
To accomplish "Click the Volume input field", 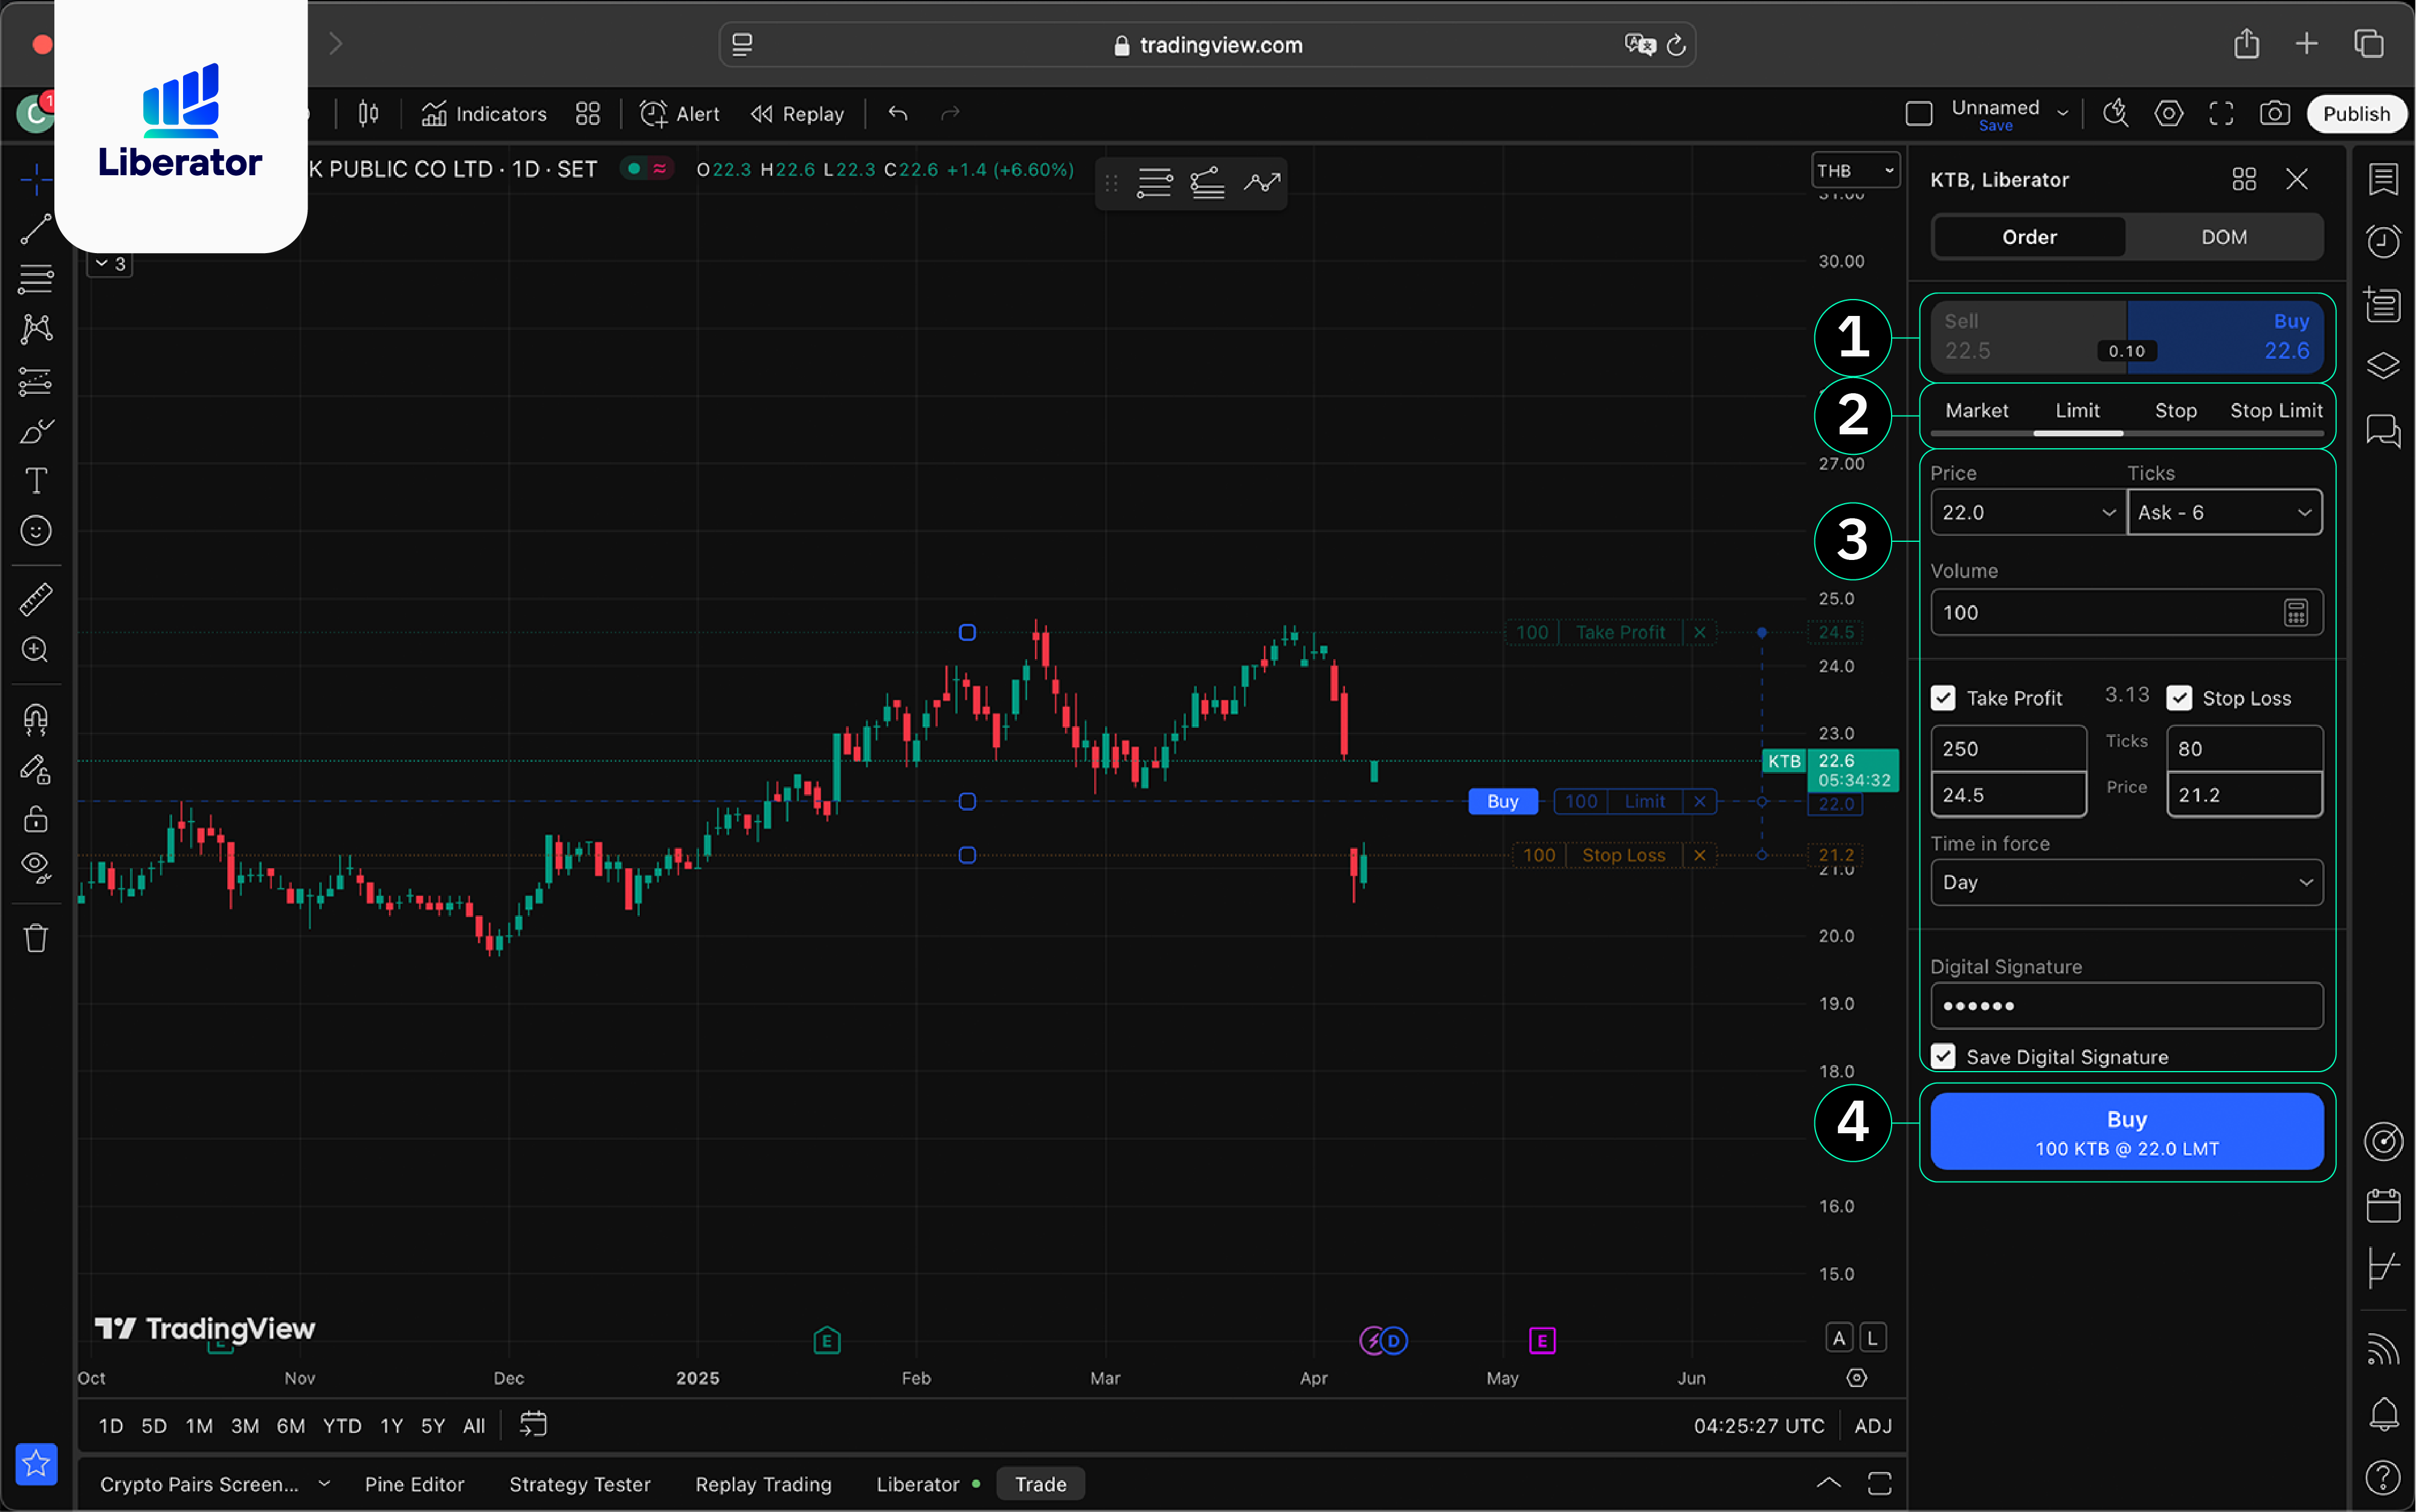I will click(2126, 613).
